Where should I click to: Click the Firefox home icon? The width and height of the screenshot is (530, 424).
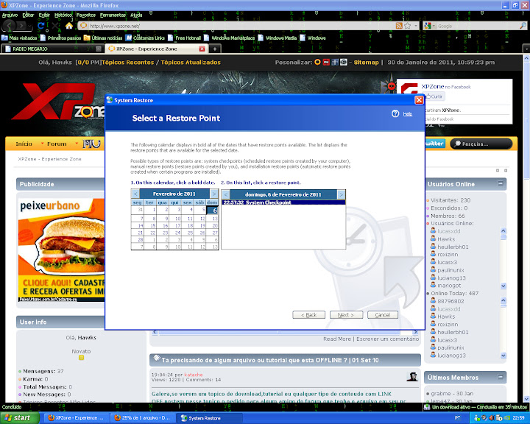point(69,26)
